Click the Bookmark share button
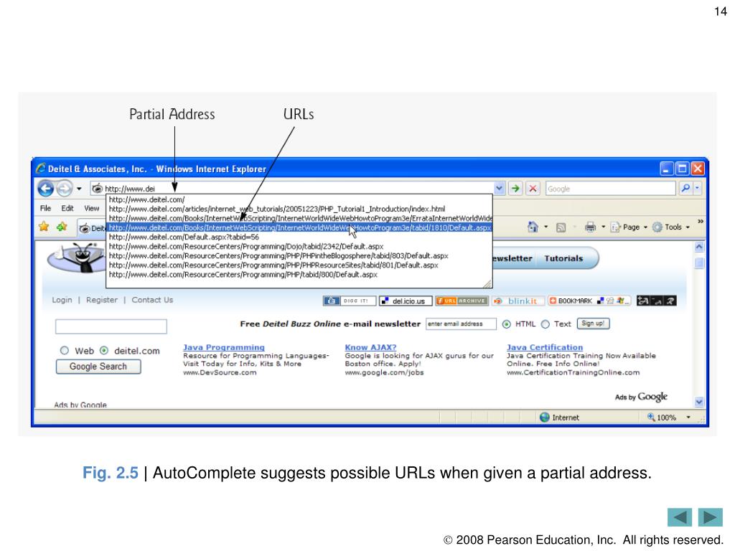The height and width of the screenshot is (551, 735). (590, 301)
